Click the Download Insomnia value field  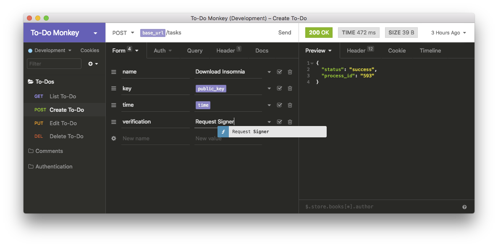click(x=228, y=72)
